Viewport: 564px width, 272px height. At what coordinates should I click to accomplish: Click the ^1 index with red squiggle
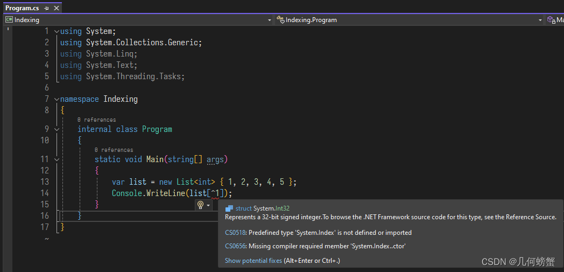click(215, 193)
